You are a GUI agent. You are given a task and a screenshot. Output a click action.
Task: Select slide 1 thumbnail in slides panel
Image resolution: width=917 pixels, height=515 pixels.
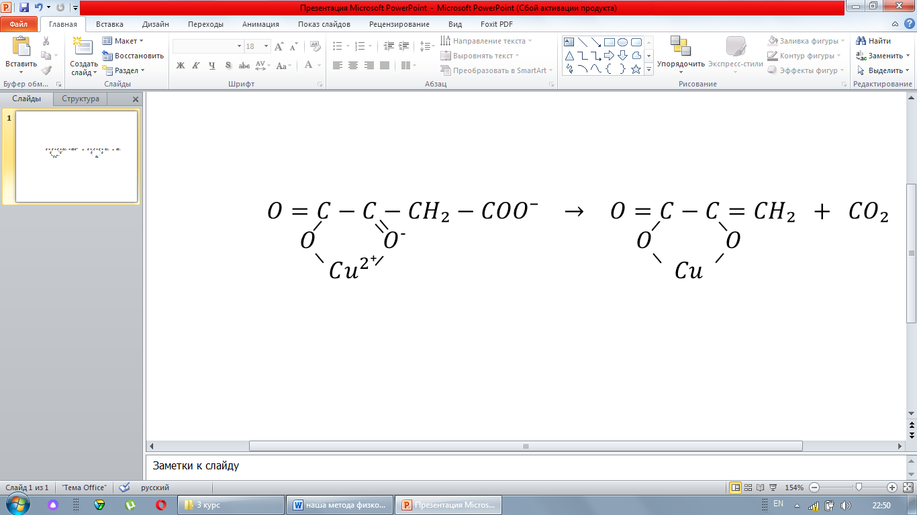click(77, 156)
